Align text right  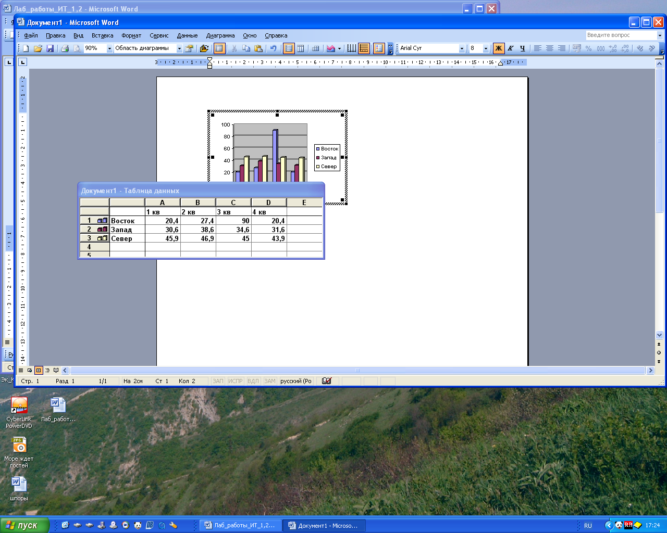coord(561,48)
